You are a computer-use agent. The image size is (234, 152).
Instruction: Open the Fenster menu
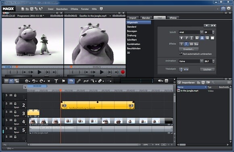pos(85,9)
